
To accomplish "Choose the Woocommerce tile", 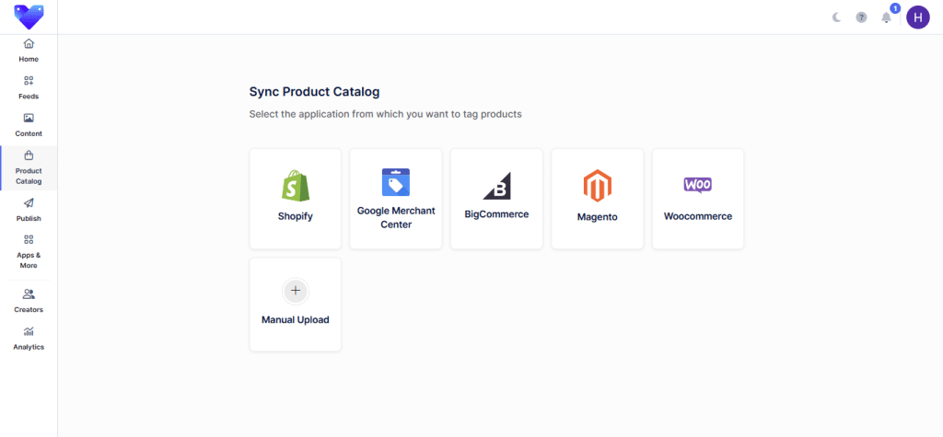I will pyautogui.click(x=697, y=199).
